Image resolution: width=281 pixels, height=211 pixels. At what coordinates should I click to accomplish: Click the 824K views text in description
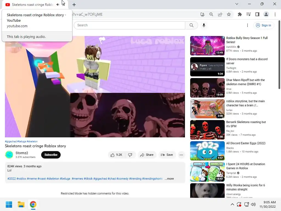point(15,166)
